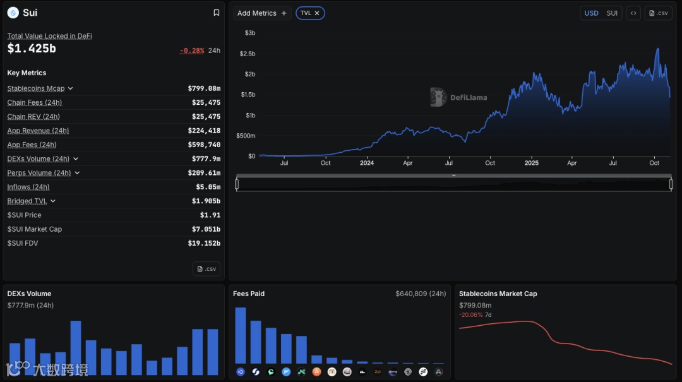Click the DEXs Volume card title

pyautogui.click(x=29, y=294)
